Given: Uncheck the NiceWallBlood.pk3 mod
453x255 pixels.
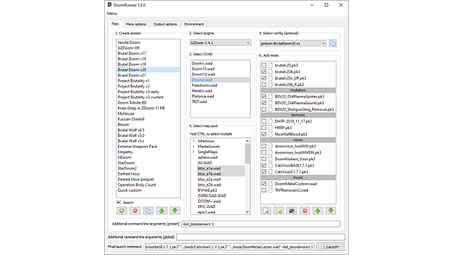Looking at the screenshot, I should coord(264,134).
